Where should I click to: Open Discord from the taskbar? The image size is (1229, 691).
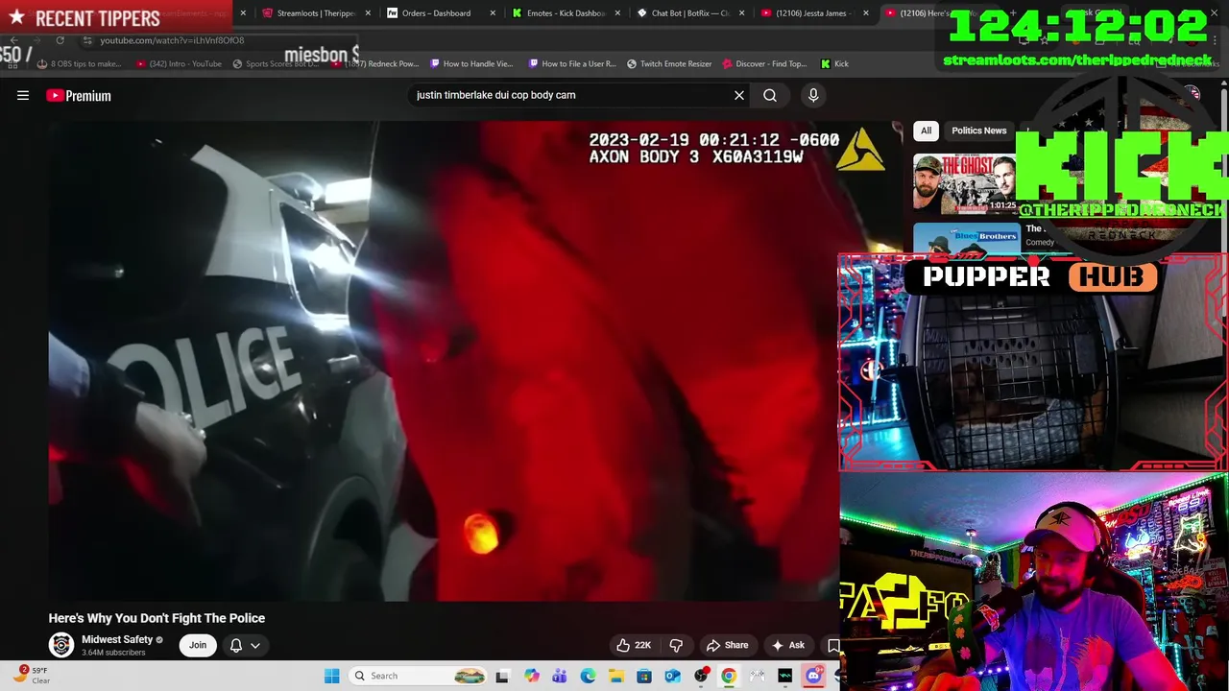[x=813, y=676]
